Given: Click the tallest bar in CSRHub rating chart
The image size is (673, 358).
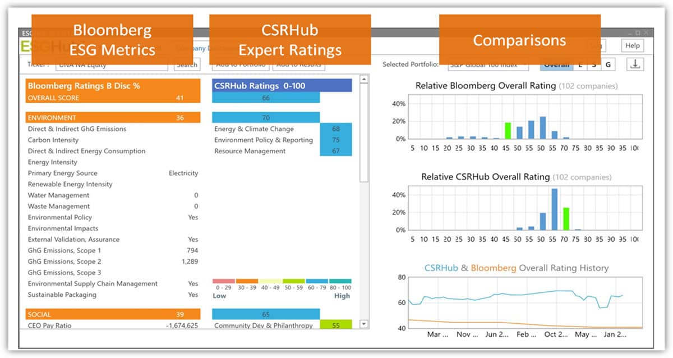Looking at the screenshot, I should tap(554, 209).
